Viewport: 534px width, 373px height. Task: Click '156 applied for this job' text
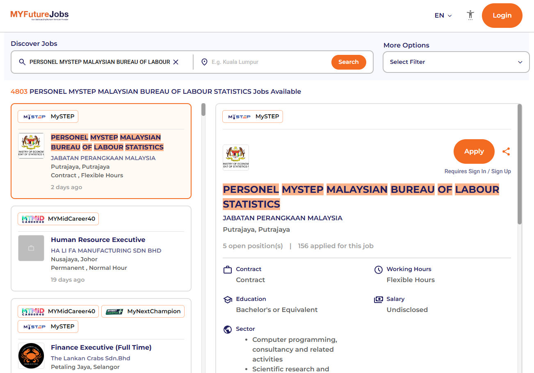pyautogui.click(x=336, y=246)
